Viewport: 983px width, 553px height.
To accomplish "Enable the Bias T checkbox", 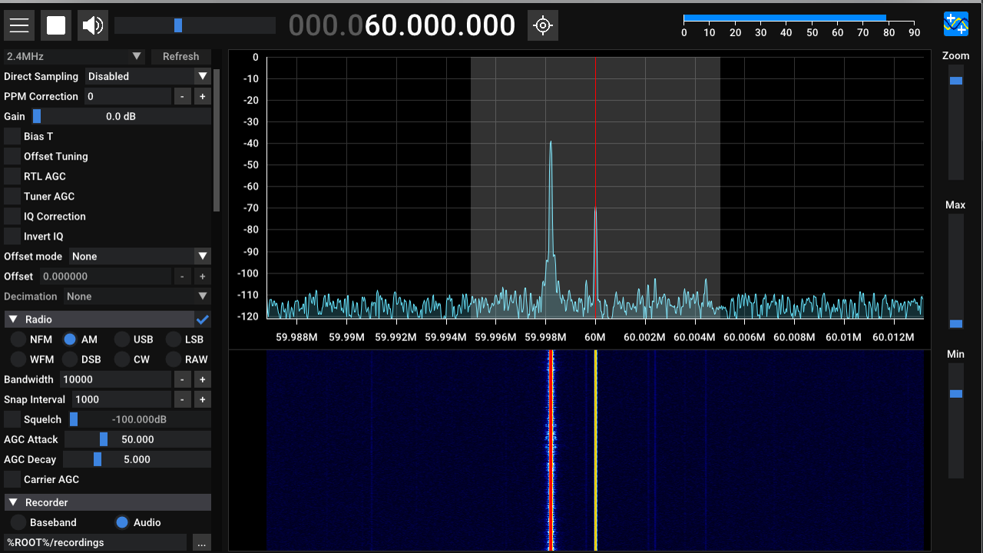I will (x=11, y=136).
